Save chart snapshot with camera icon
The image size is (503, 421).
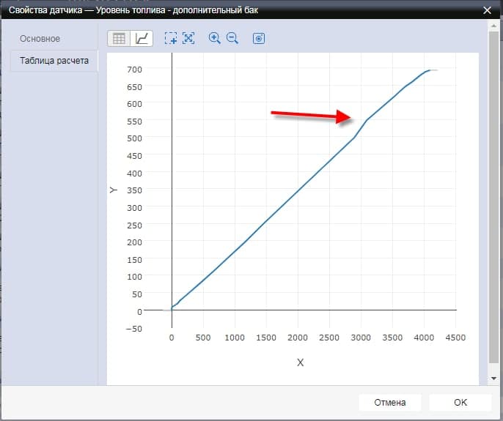click(x=258, y=39)
